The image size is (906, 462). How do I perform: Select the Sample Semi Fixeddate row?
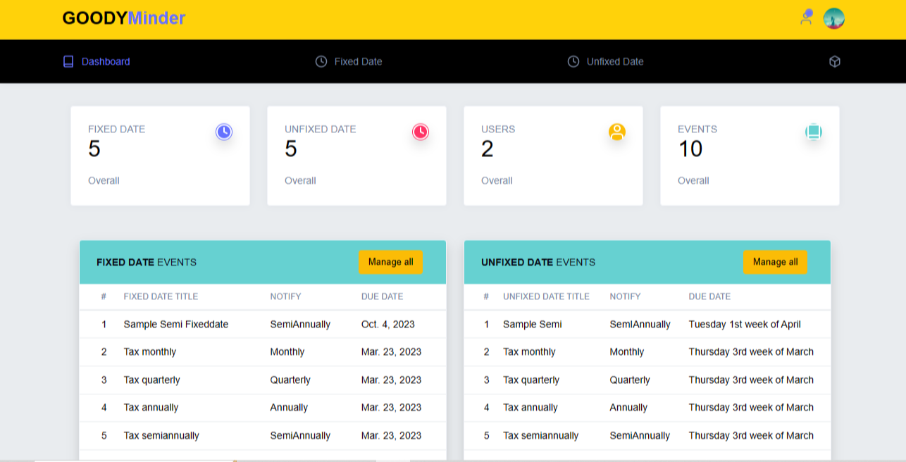click(x=175, y=324)
